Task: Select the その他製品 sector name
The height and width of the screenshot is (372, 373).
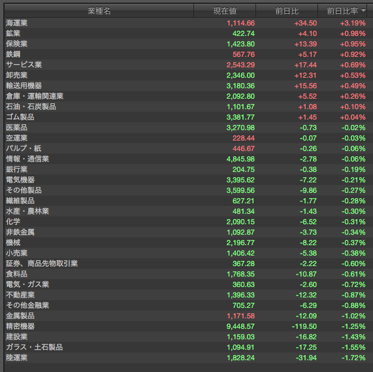Action: (24, 190)
